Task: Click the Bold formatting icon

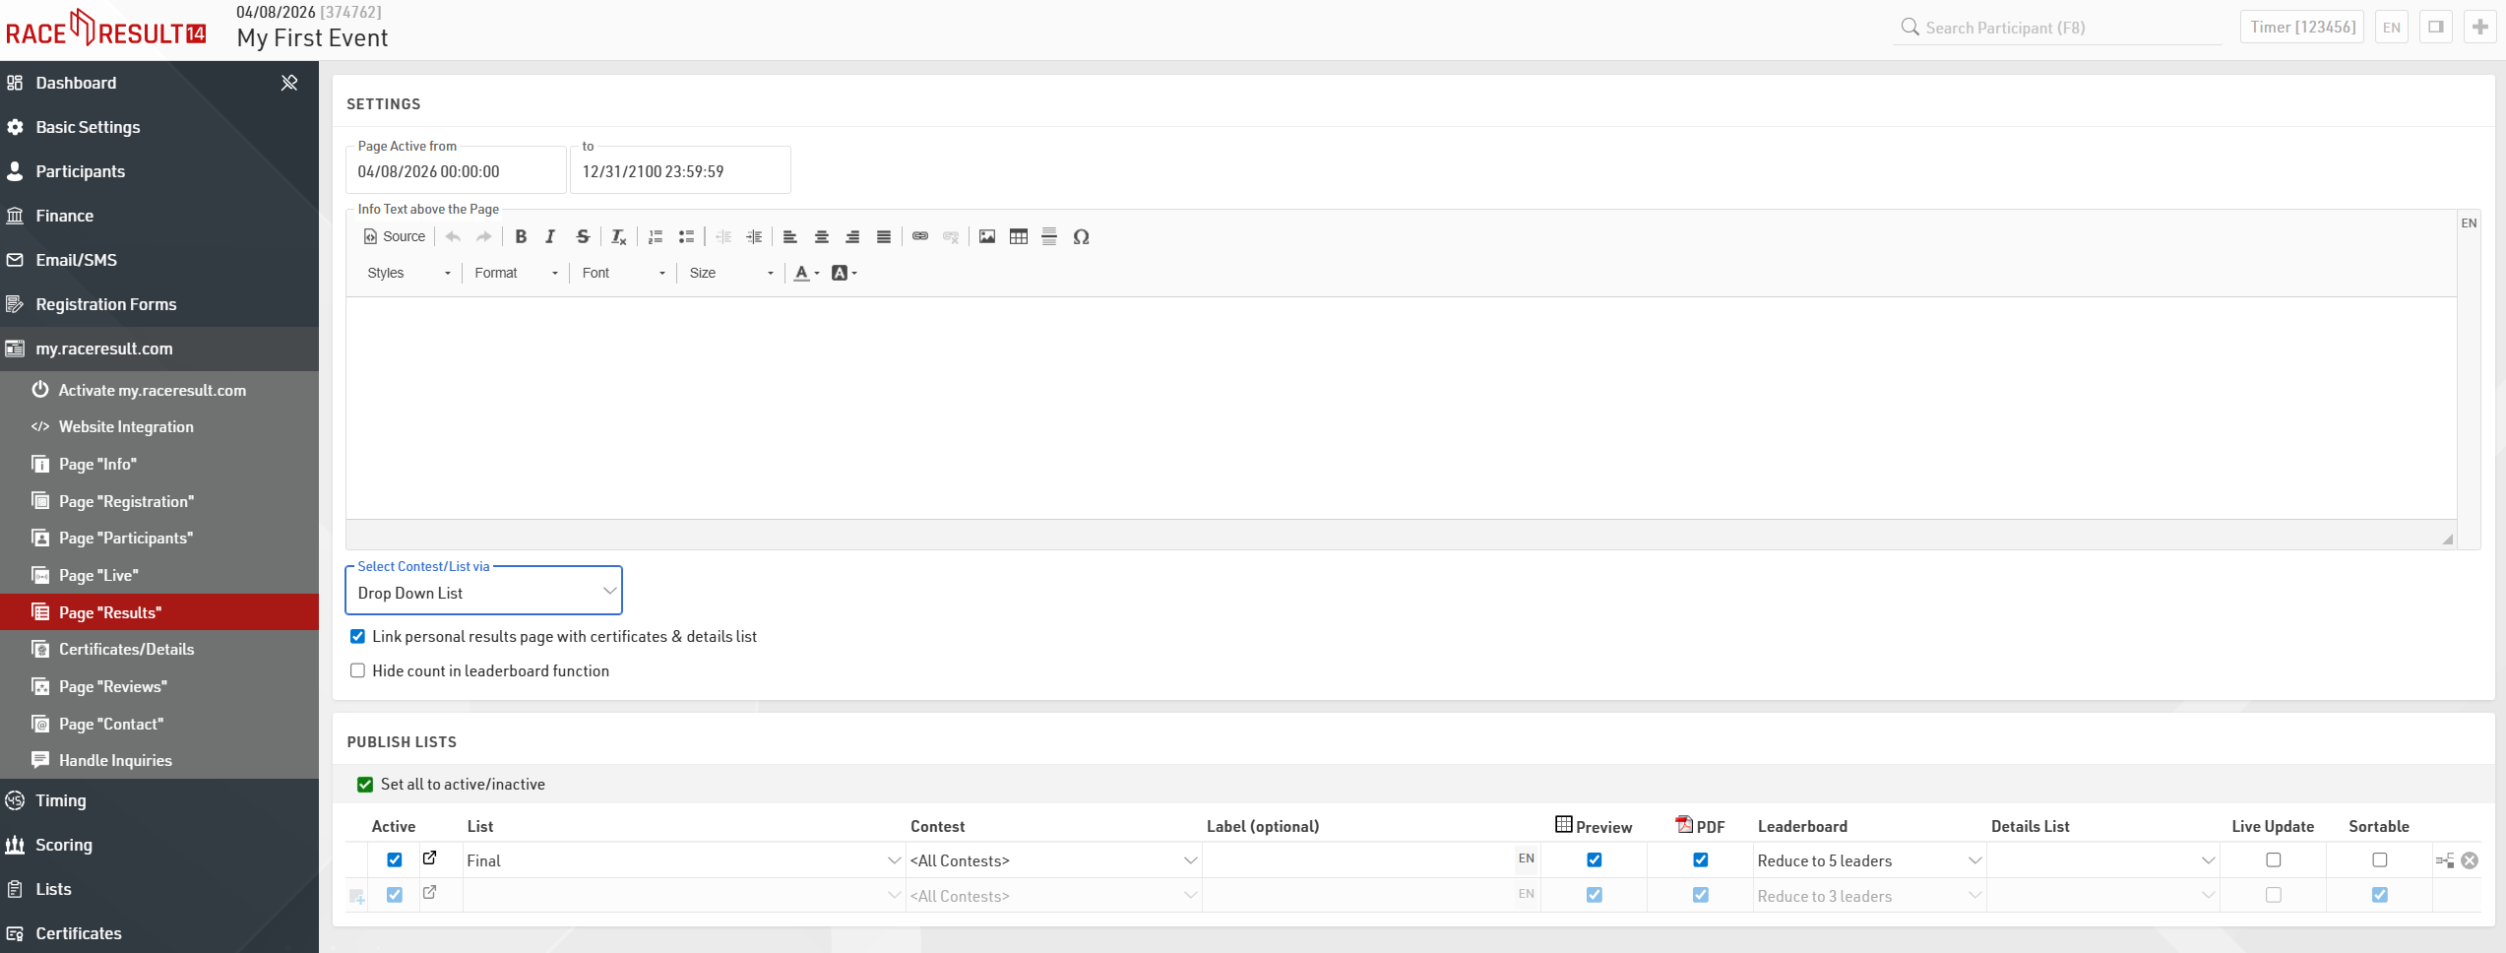Action: (x=521, y=236)
